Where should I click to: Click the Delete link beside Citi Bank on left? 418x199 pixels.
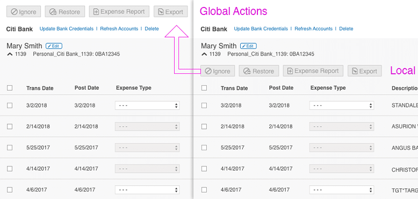pos(152,29)
